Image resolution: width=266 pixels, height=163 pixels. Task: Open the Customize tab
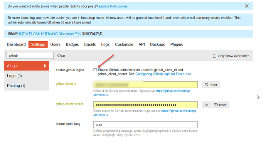[124, 44]
